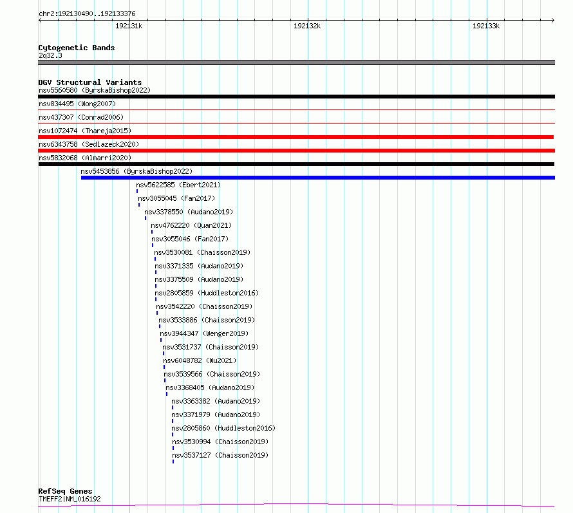Click nsv3537127 (Chaisson2019) label
The height and width of the screenshot is (513, 573).
[x=220, y=455]
